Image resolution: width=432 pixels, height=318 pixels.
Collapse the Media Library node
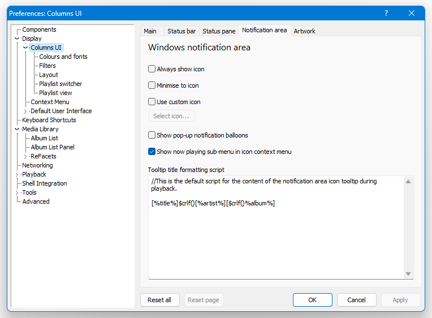pos(17,129)
